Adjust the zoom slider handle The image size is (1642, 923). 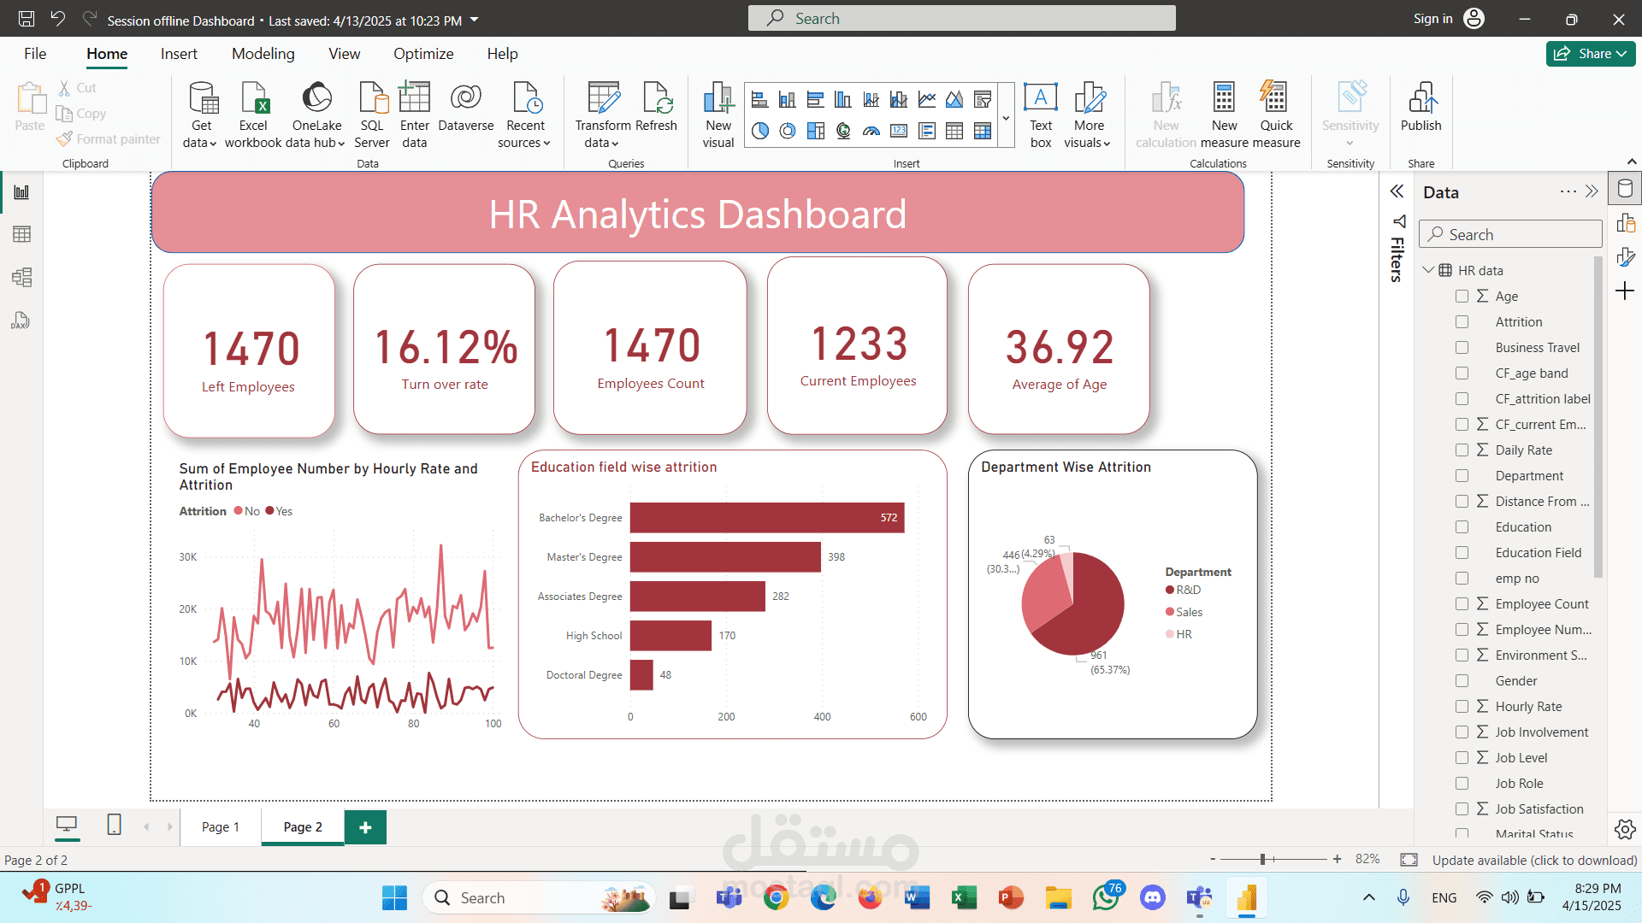(x=1262, y=859)
